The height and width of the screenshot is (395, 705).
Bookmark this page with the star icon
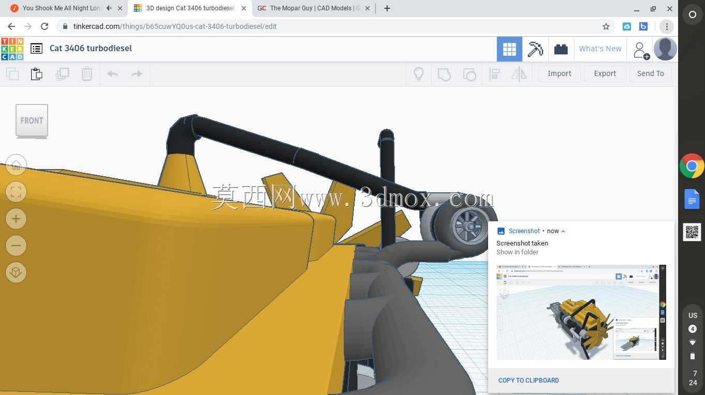606,26
